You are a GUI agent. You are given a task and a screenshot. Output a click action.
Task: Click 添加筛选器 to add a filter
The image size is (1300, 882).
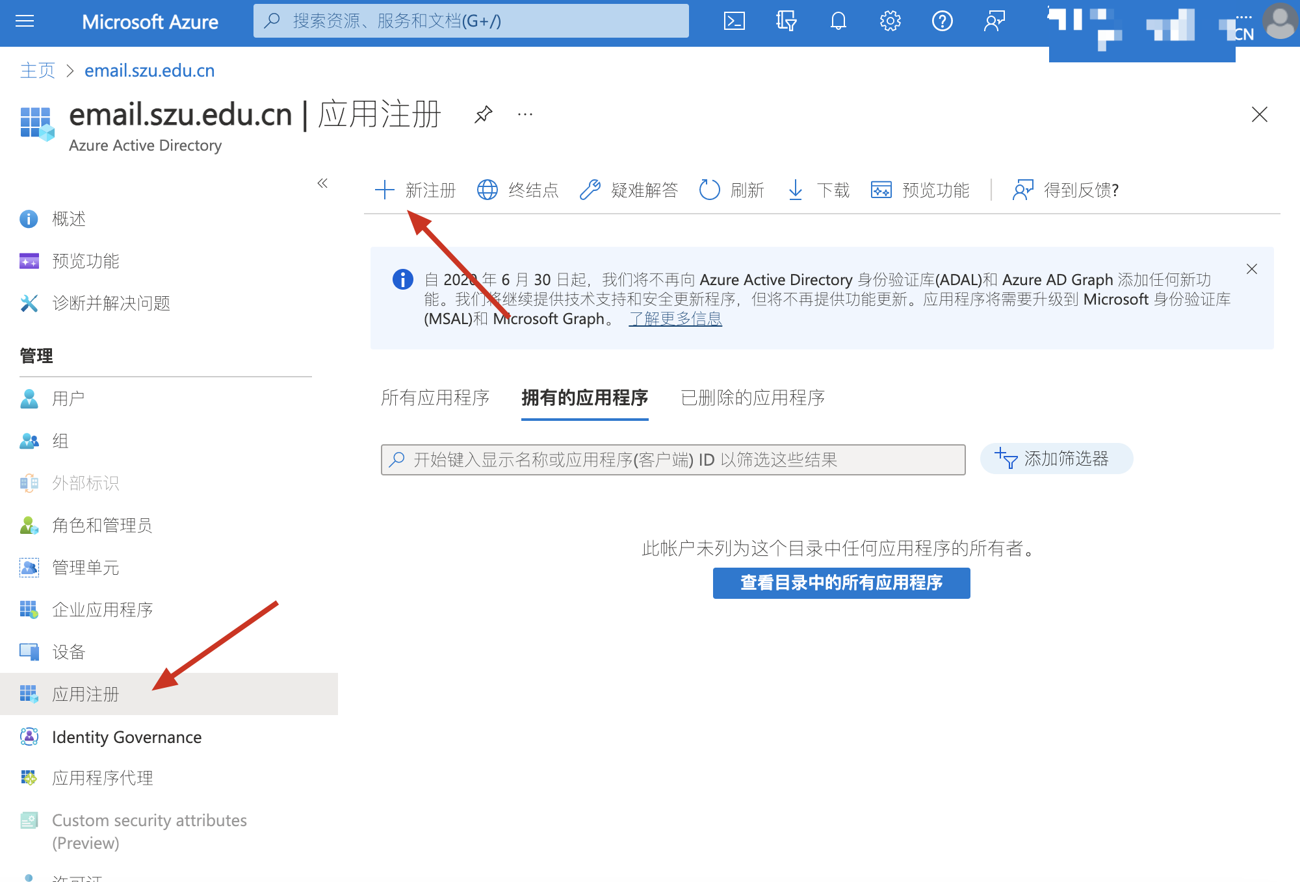[x=1056, y=459]
